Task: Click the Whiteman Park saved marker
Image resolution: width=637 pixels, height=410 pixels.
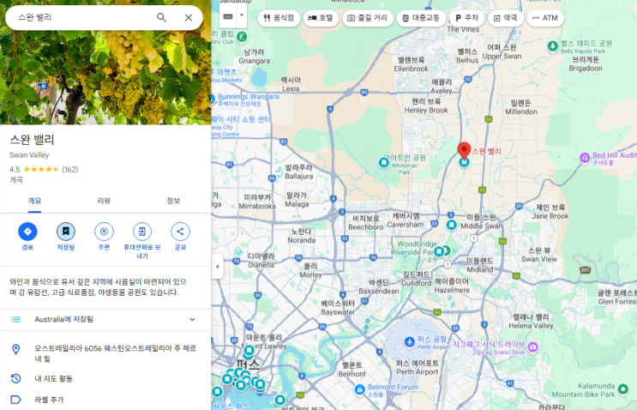Action: click(x=384, y=162)
